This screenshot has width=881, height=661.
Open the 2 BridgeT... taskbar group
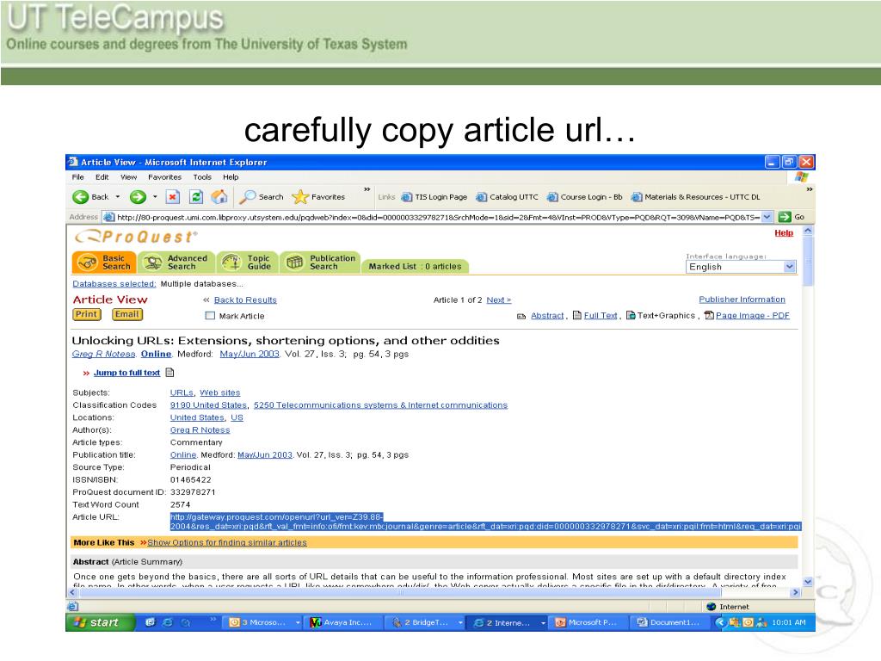(x=426, y=622)
